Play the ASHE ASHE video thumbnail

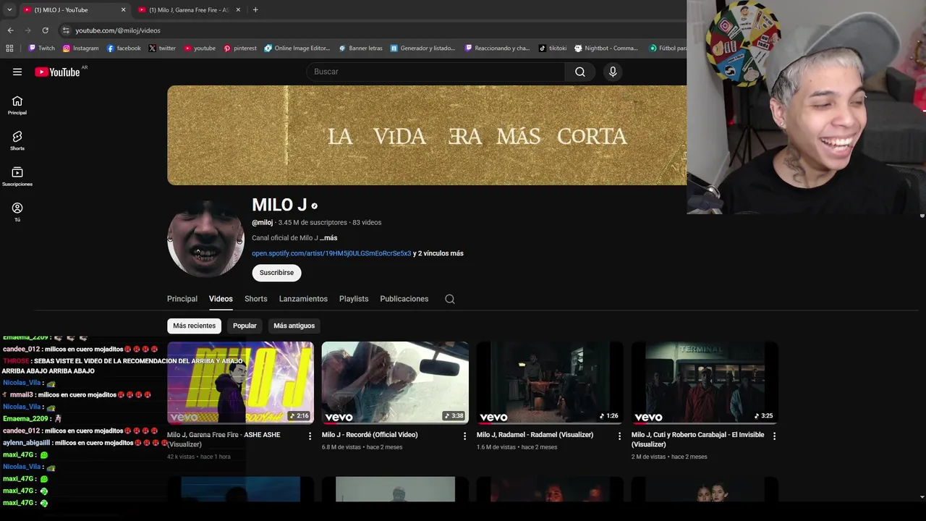(x=240, y=383)
